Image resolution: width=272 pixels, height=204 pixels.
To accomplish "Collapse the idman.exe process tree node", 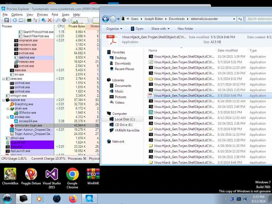I will pos(8,109).
